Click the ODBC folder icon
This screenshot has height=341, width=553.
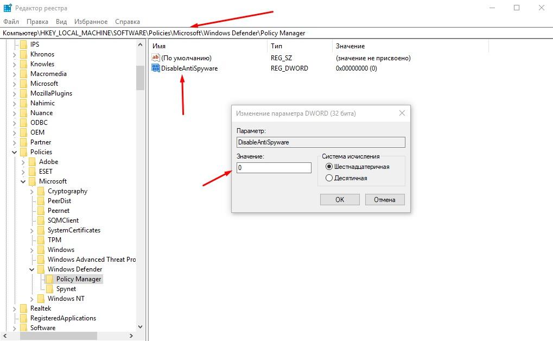(24, 123)
